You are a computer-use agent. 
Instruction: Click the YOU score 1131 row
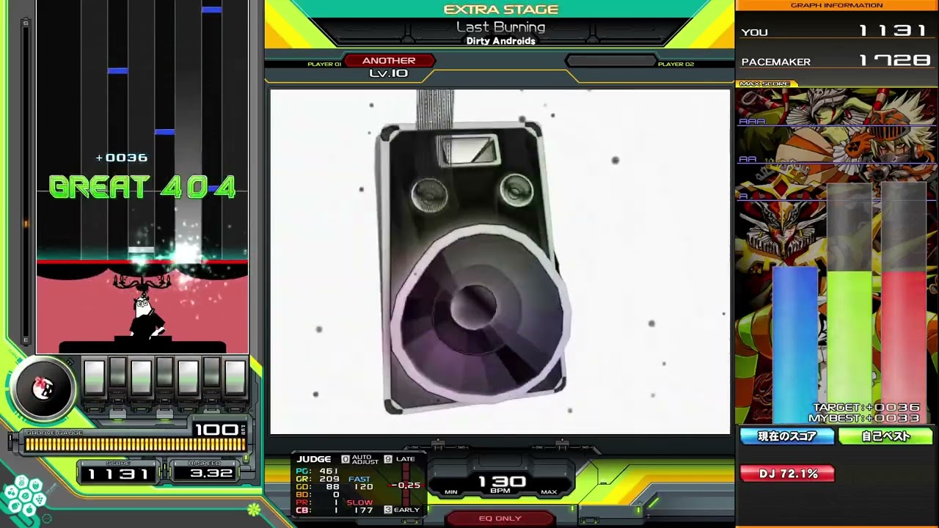point(836,32)
